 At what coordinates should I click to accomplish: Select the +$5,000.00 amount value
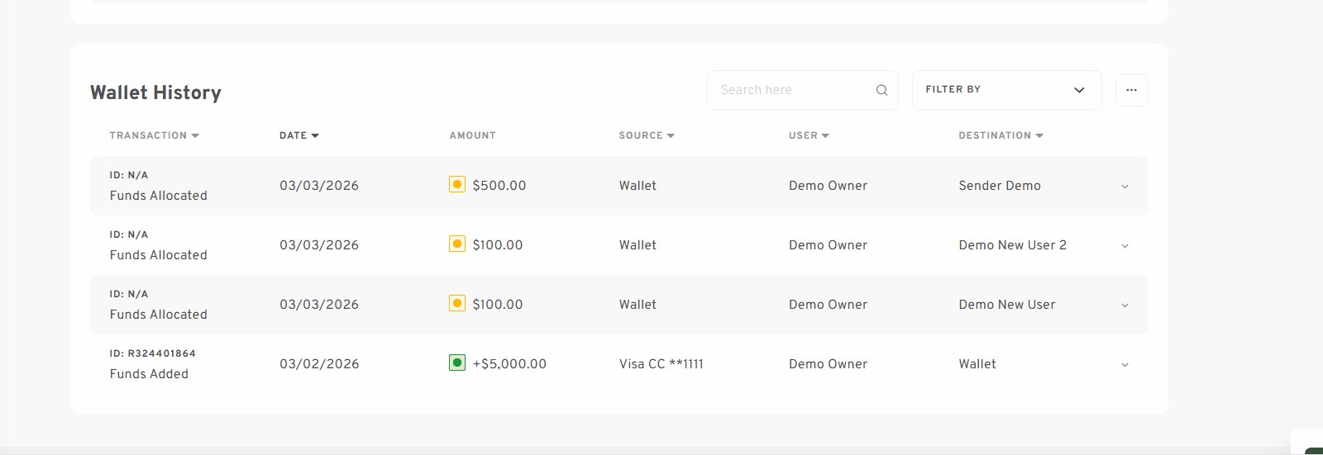tap(509, 364)
